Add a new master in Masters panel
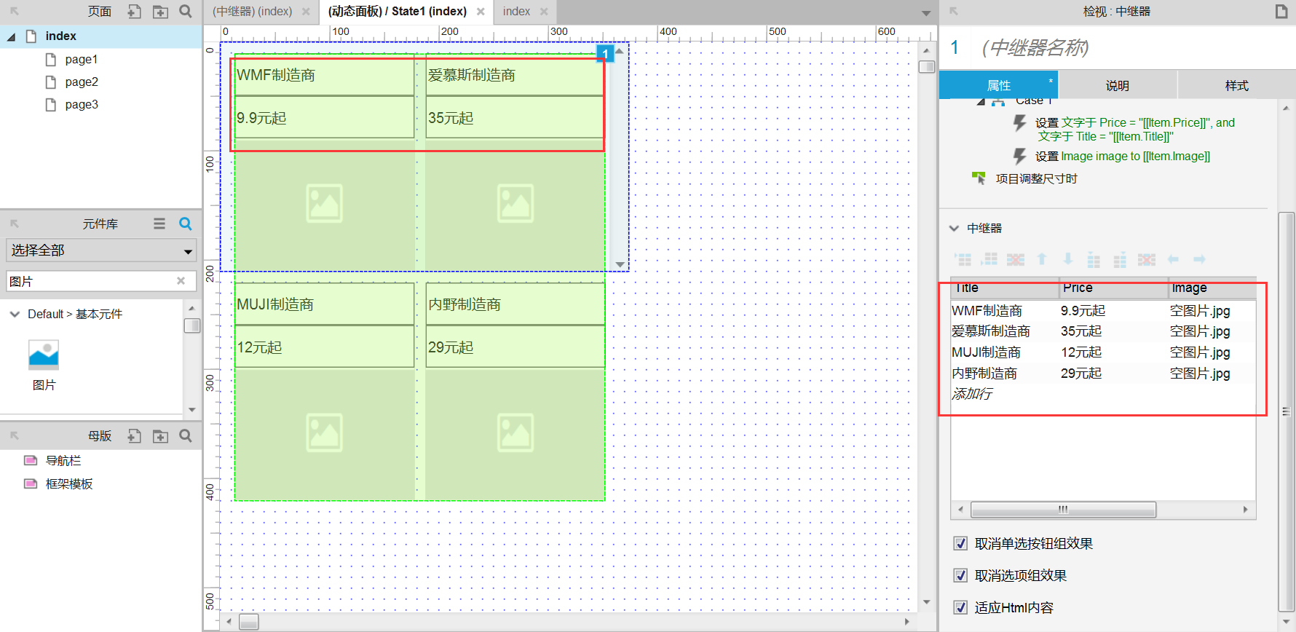 [x=134, y=435]
